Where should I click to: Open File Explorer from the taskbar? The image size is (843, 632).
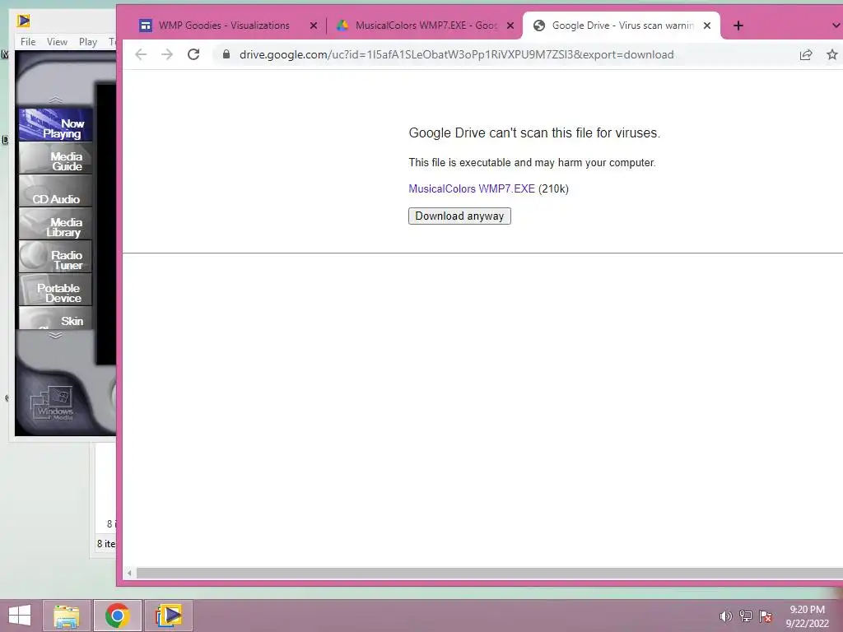pyautogui.click(x=67, y=616)
